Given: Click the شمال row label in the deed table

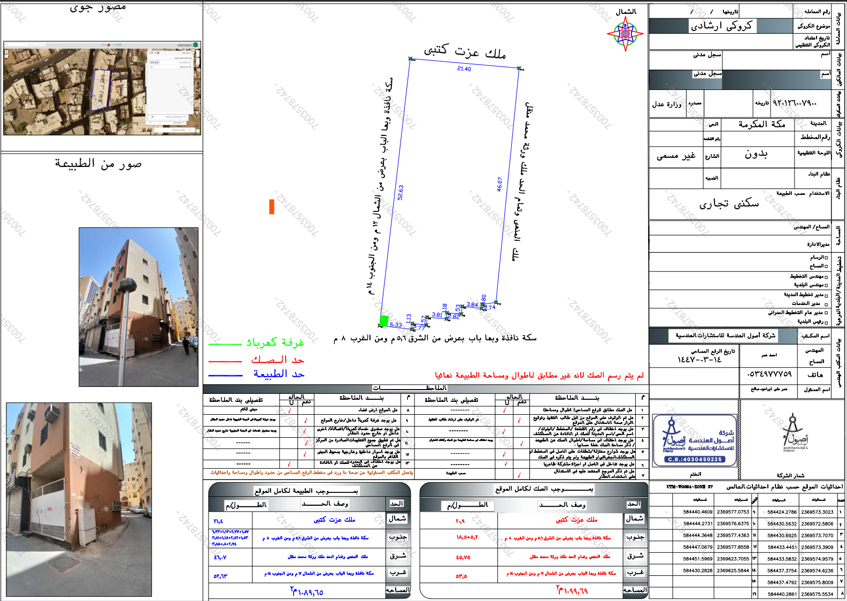Looking at the screenshot, I should pos(635,519).
